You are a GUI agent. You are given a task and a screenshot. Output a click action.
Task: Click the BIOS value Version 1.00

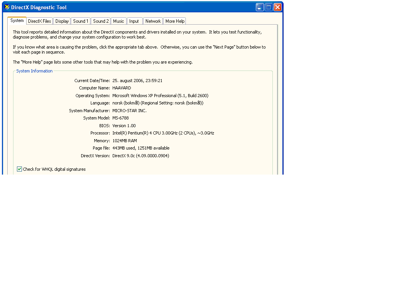(x=124, y=126)
